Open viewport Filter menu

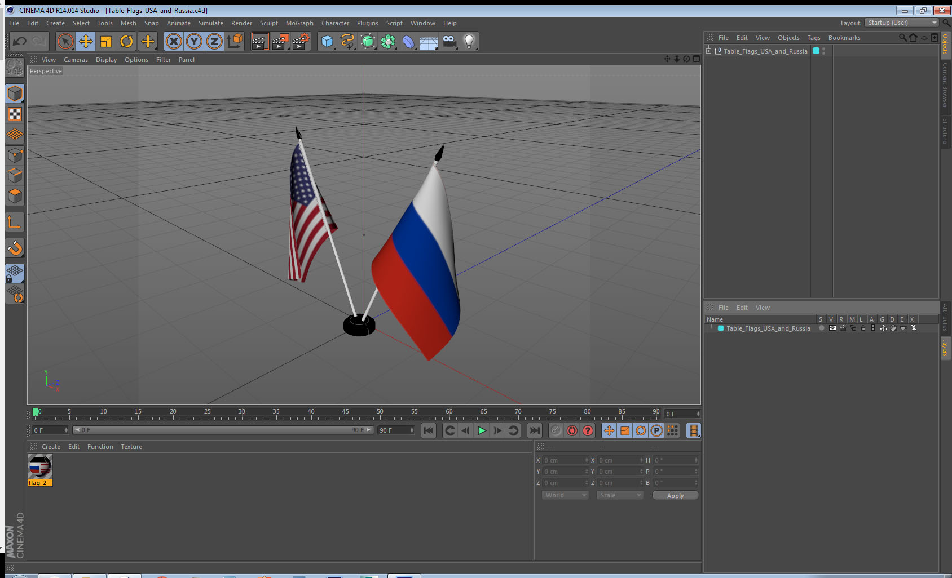164,60
